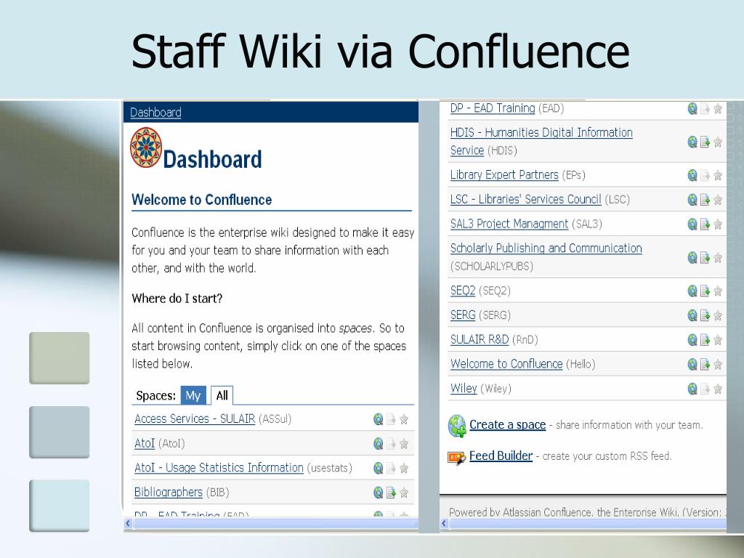Click the horizontal scrollbar track under Bibliographers list

[275, 523]
